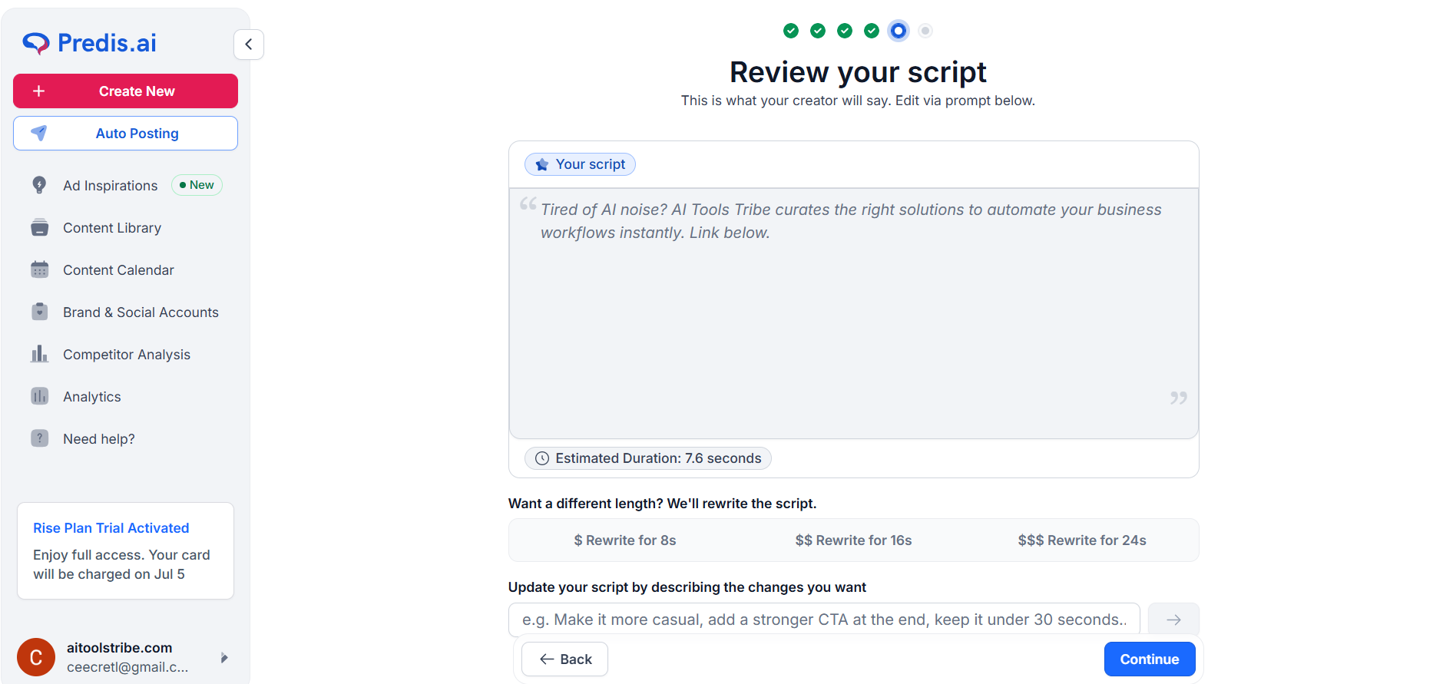Screen dimensions: 1433x684
Task: Click the Your script tag
Action: pyautogui.click(x=580, y=164)
